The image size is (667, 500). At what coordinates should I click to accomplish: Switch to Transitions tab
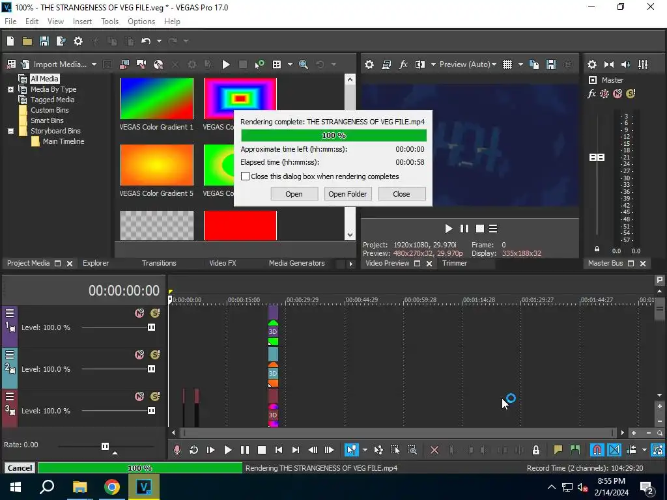(x=159, y=263)
